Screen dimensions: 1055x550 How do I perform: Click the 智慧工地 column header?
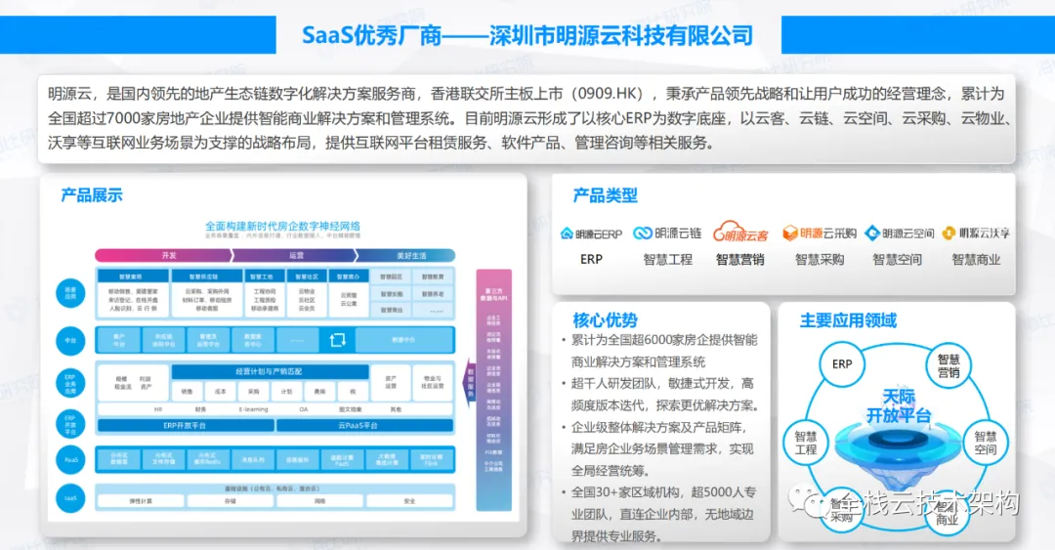tap(263, 276)
